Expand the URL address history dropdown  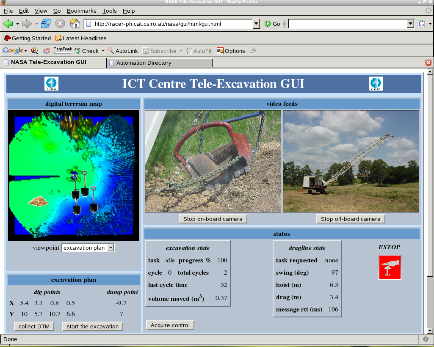pyautogui.click(x=256, y=24)
